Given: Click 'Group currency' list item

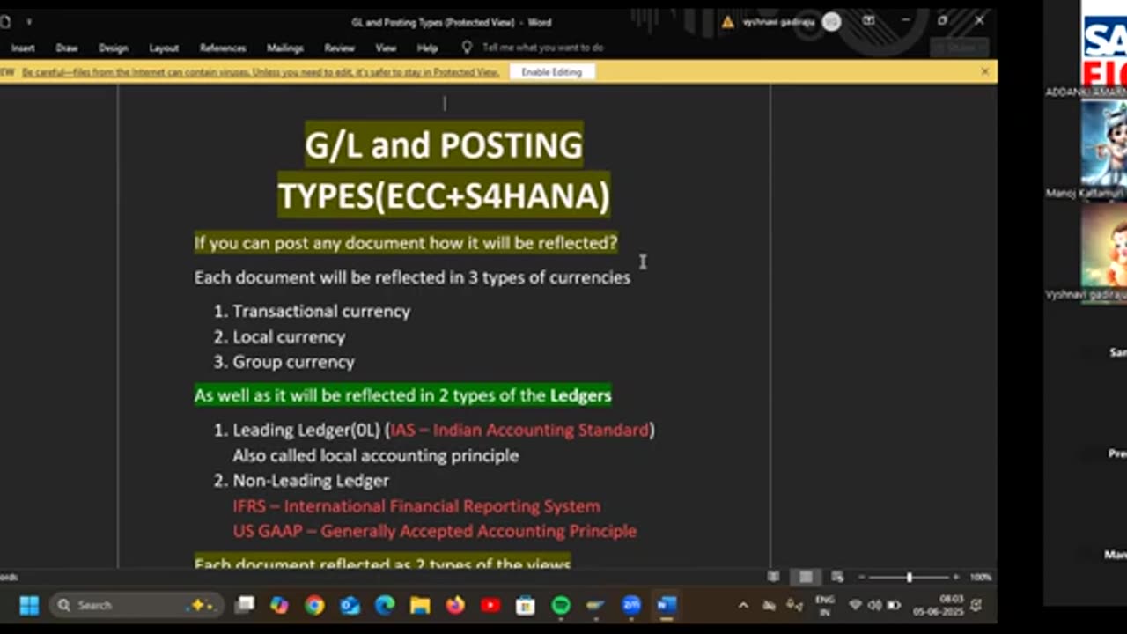Looking at the screenshot, I should point(293,362).
